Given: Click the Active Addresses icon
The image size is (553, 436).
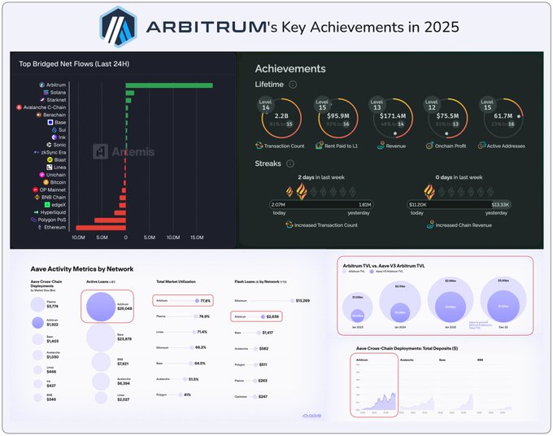Looking at the screenshot, I should 481,146.
